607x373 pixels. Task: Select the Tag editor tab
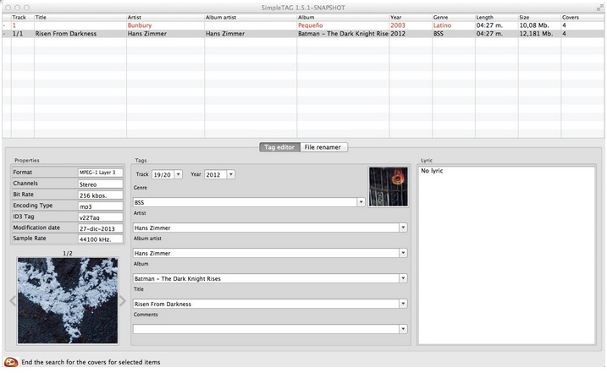pyautogui.click(x=279, y=147)
